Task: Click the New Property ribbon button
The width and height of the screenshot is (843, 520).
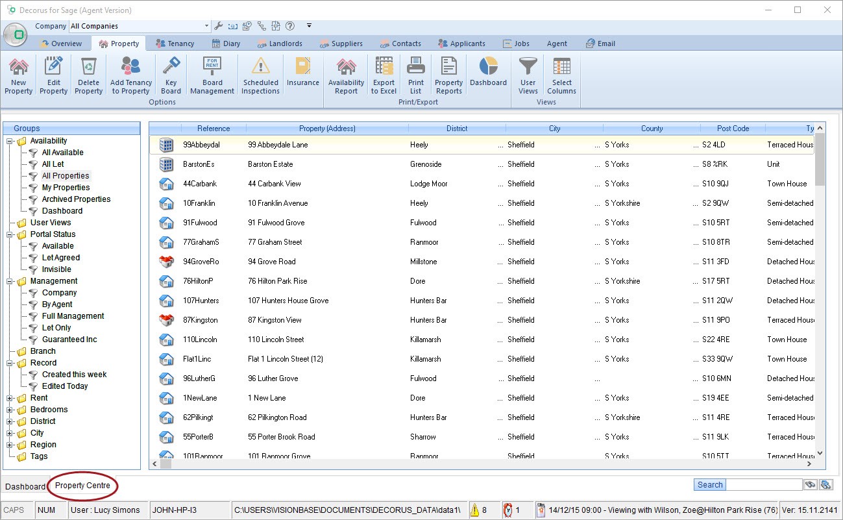Action: click(19, 76)
